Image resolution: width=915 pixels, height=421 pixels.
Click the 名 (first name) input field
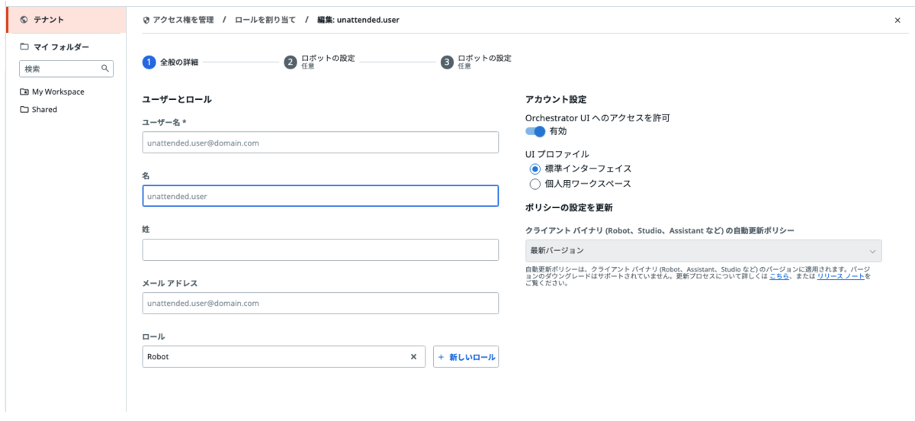320,196
